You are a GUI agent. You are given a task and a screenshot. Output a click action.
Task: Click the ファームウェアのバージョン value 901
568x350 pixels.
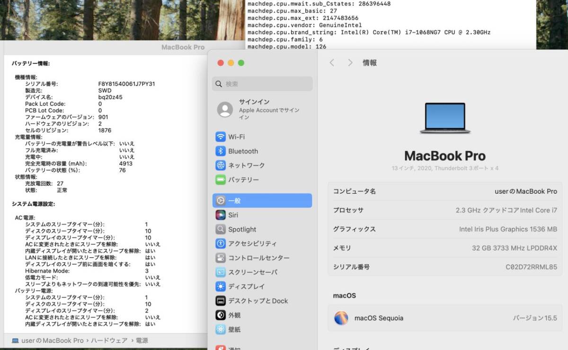pos(103,117)
